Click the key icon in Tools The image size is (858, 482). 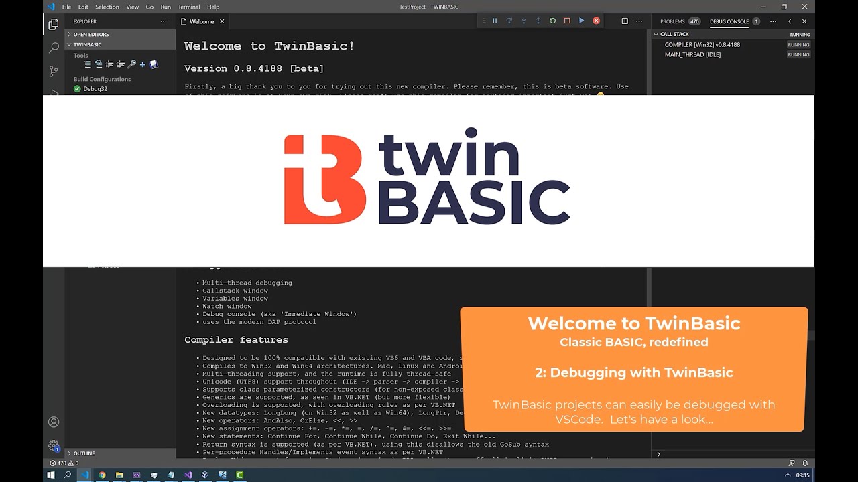[x=131, y=64]
